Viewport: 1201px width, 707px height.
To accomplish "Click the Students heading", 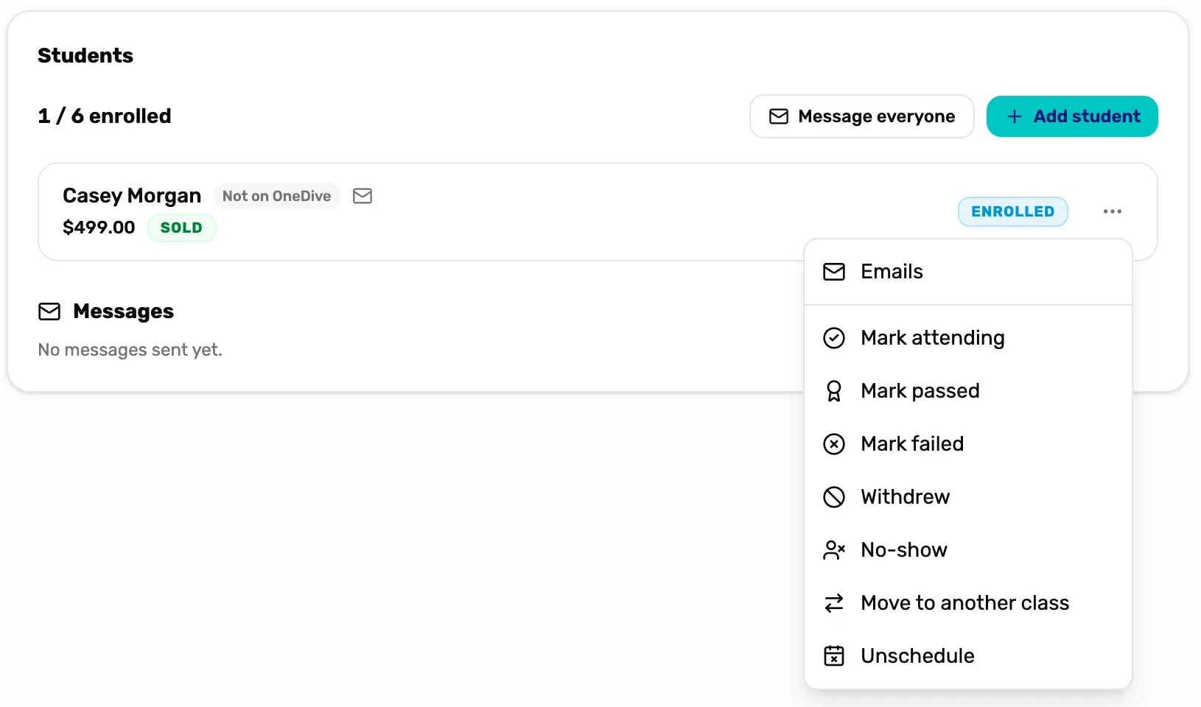I will click(85, 55).
